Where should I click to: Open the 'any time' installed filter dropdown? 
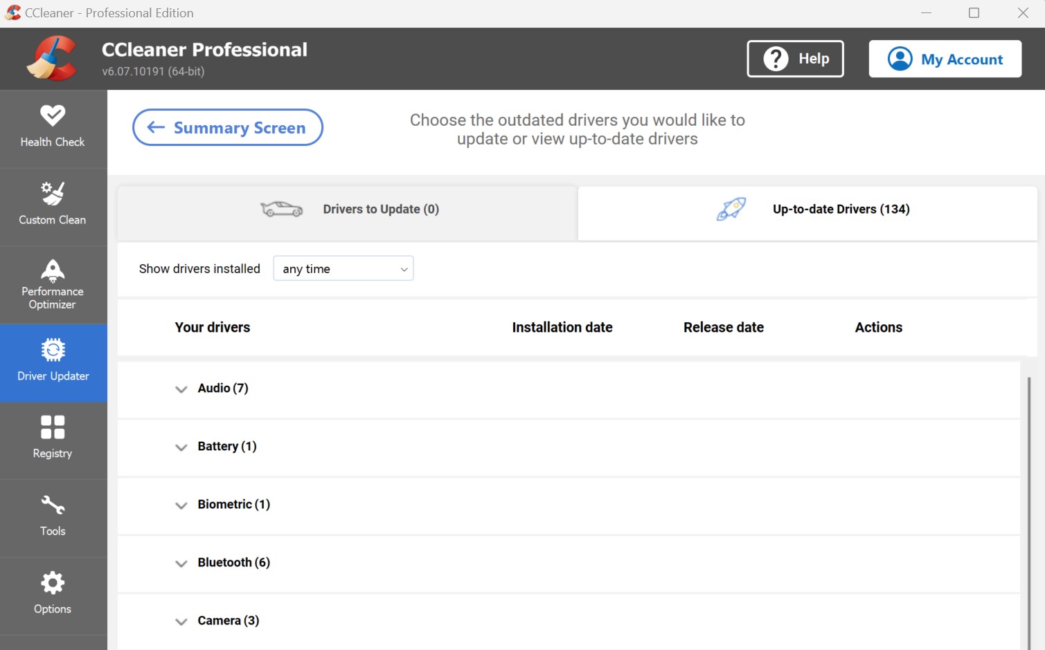point(343,269)
